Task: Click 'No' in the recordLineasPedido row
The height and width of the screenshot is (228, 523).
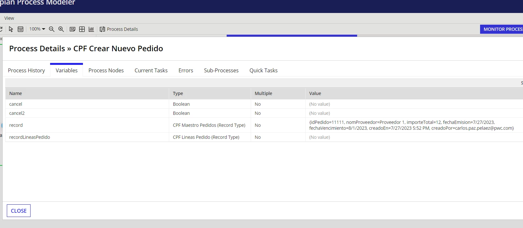Action: click(258, 137)
